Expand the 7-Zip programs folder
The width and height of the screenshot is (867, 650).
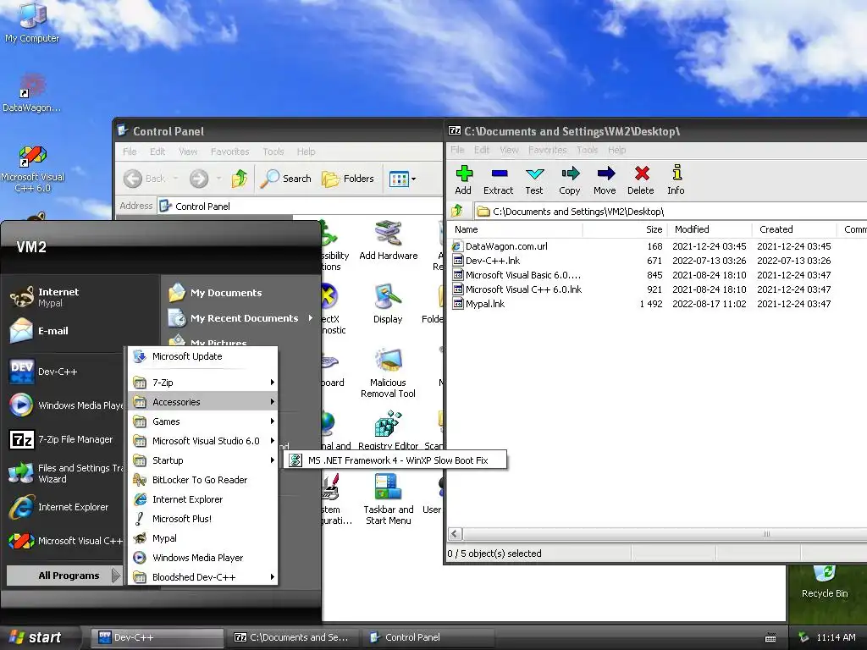(x=203, y=382)
